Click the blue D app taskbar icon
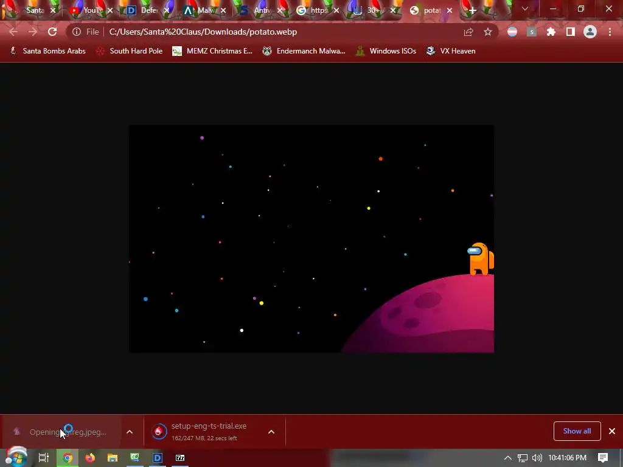The height and width of the screenshot is (467, 623). [158, 458]
